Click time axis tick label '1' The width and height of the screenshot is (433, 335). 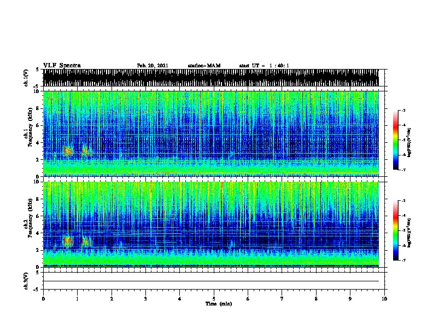point(77,298)
